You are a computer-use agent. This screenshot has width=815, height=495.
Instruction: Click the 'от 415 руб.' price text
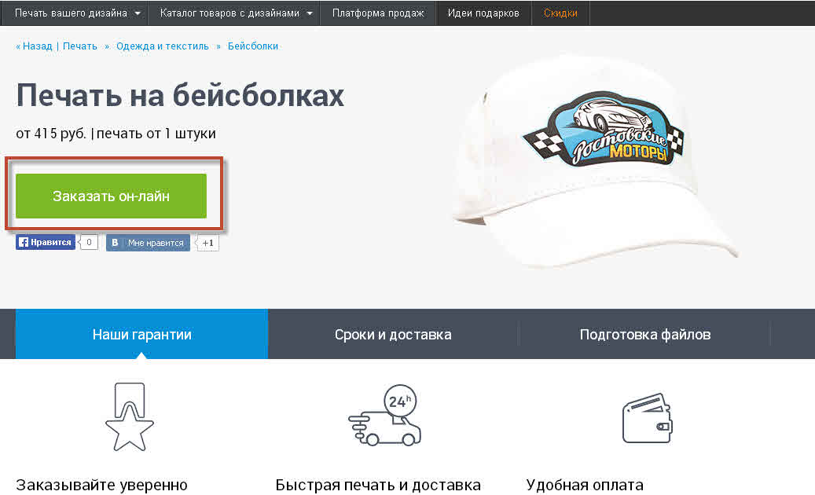click(51, 134)
